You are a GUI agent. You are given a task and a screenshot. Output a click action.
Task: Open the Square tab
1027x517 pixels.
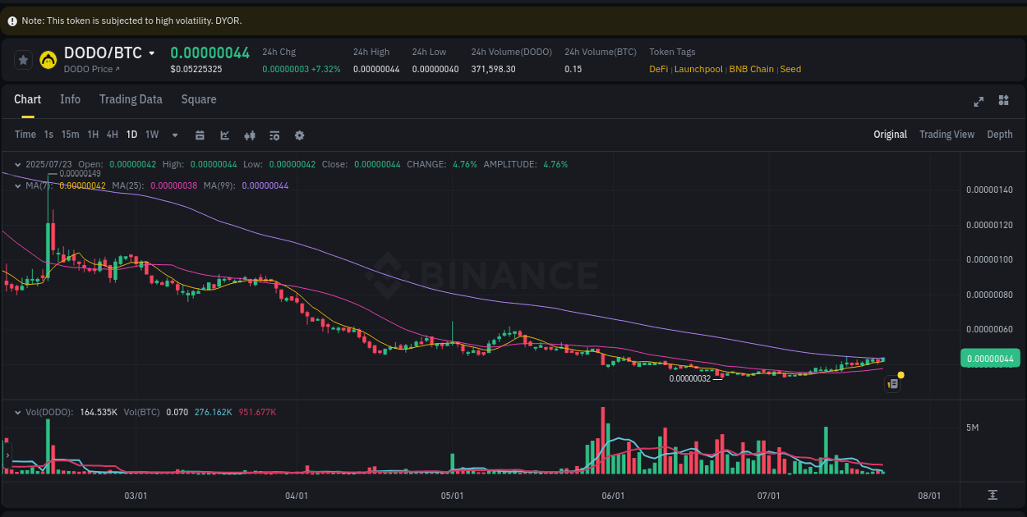(198, 99)
